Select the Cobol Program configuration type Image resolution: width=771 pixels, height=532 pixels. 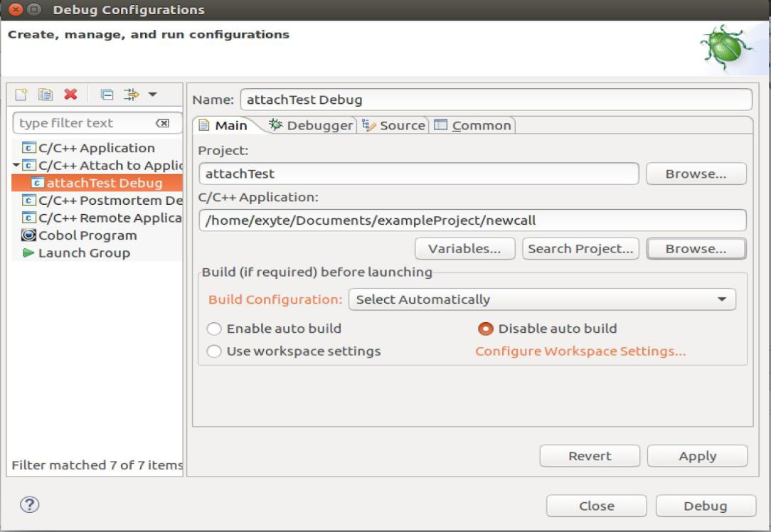[x=80, y=235]
